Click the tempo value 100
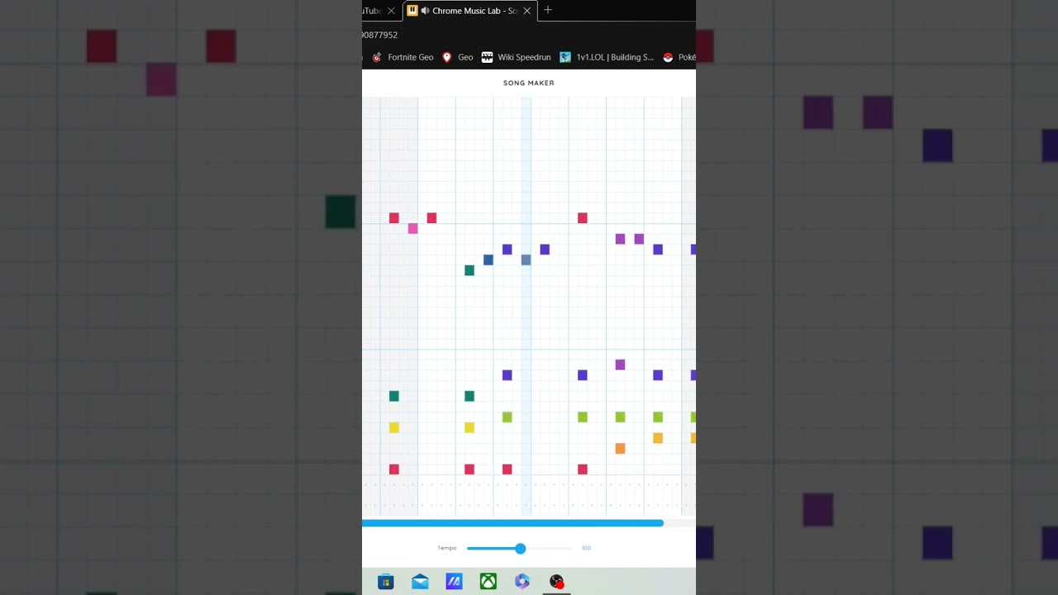1058x595 pixels. click(586, 548)
